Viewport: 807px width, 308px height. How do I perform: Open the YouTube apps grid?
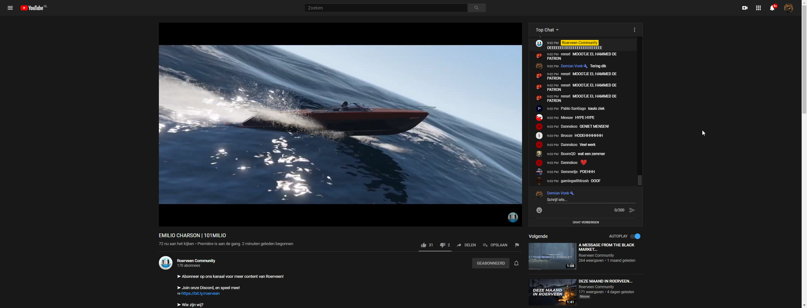(758, 8)
